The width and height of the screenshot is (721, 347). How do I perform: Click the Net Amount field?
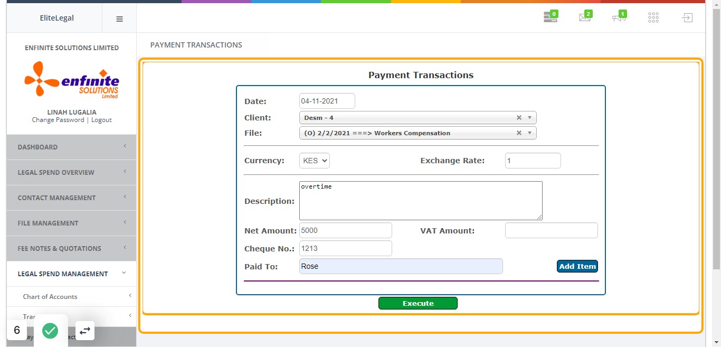(346, 230)
